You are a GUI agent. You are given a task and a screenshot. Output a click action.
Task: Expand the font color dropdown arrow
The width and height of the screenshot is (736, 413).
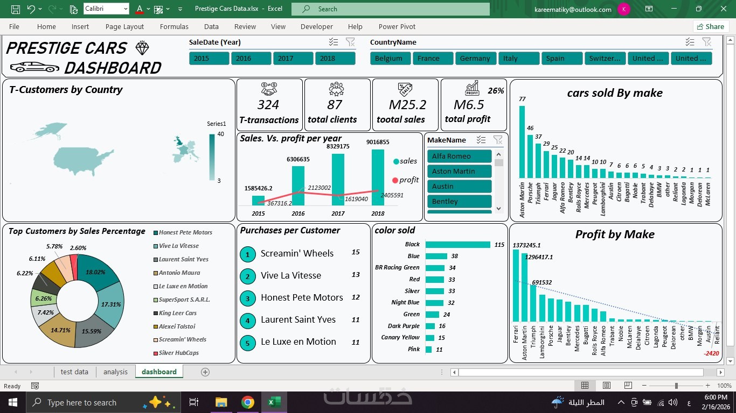[x=148, y=9]
